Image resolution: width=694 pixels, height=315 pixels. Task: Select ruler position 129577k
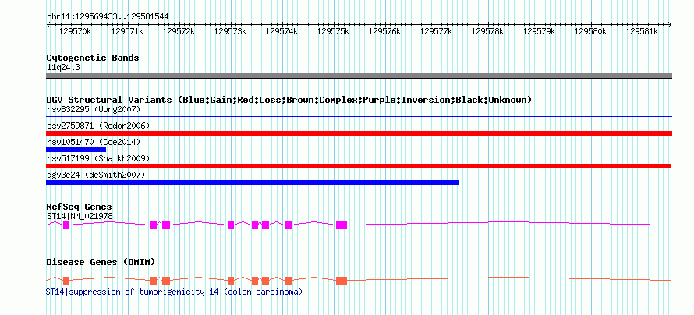point(436,31)
